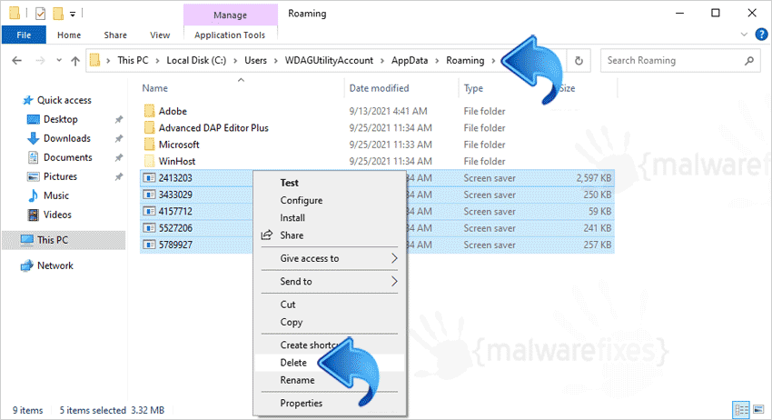Open the Customize Quick Access Toolbar dropdown
The height and width of the screenshot is (420, 772).
pyautogui.click(x=73, y=15)
